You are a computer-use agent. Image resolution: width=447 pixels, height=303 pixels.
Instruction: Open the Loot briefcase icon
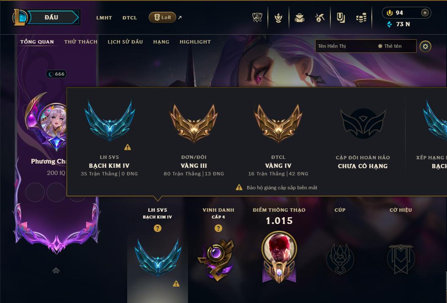click(x=299, y=18)
